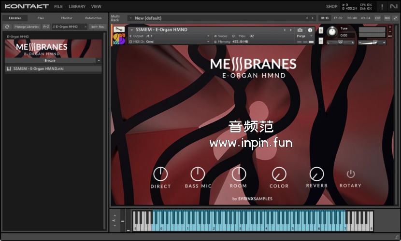Click the COLOR knob
The image size is (401, 241).
click(279, 174)
